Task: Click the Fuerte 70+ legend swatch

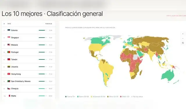Action: [x=66, y=97]
